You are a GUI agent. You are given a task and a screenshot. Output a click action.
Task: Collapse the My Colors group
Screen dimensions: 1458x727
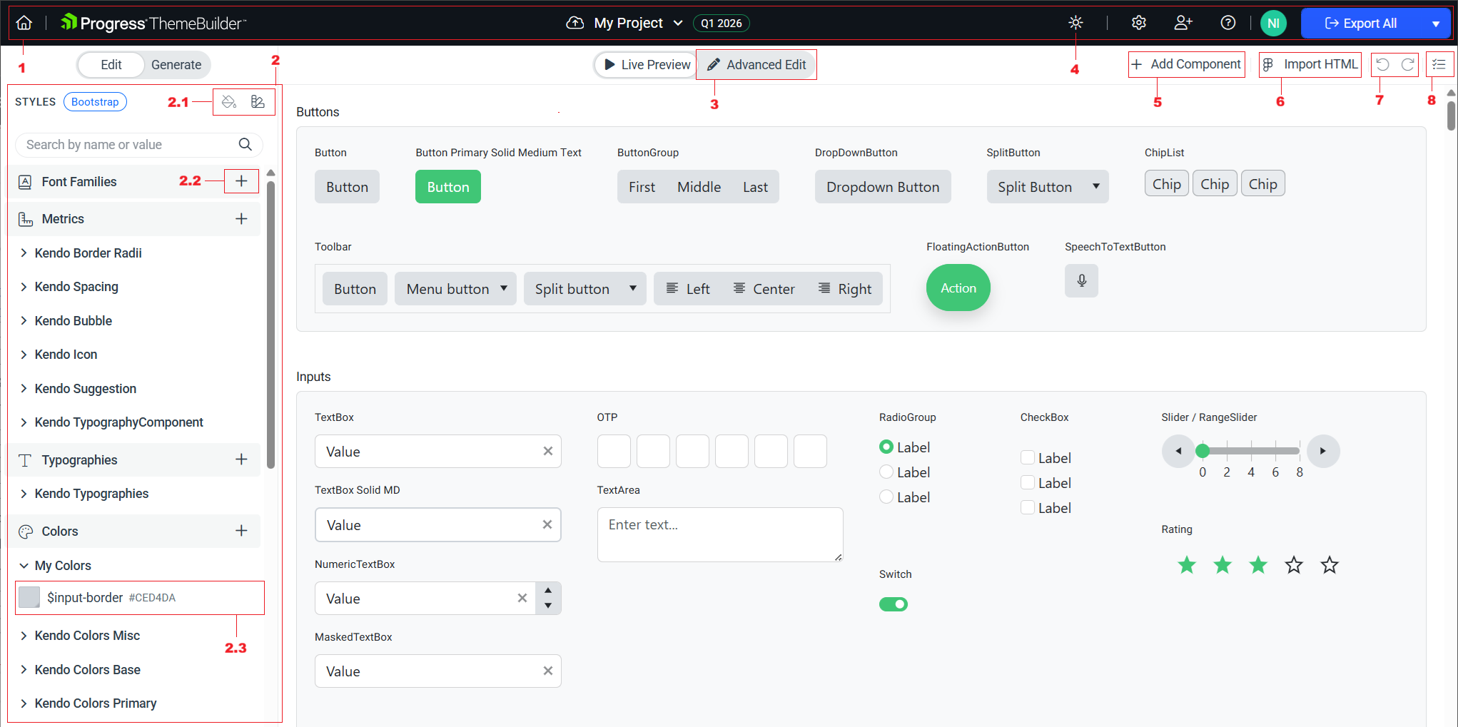[24, 565]
